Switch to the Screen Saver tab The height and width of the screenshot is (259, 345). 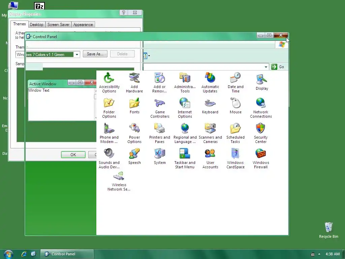pos(58,24)
